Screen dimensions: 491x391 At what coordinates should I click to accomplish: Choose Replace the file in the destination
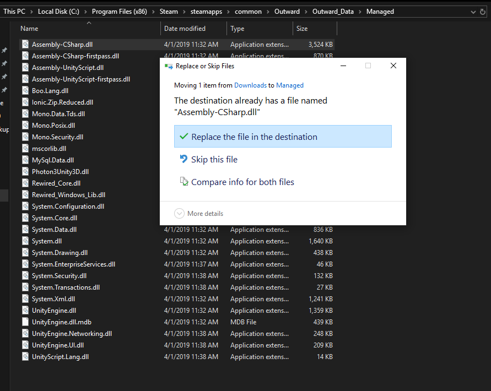click(254, 137)
